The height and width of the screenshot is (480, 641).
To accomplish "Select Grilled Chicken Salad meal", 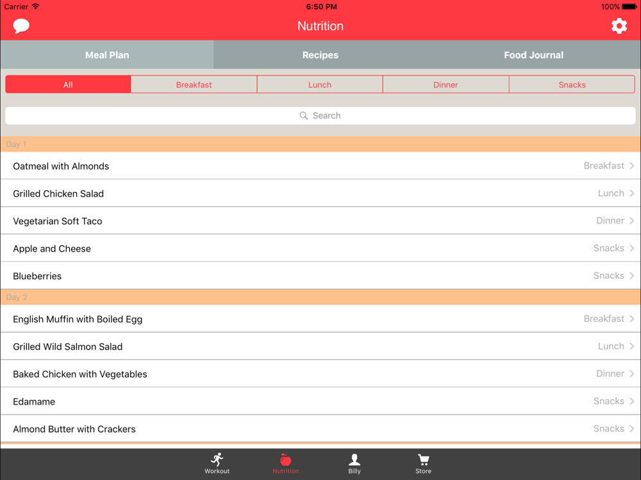I will [320, 193].
